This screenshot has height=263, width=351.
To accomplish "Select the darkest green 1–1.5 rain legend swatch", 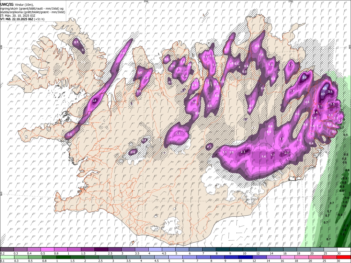I will coord(63,257).
